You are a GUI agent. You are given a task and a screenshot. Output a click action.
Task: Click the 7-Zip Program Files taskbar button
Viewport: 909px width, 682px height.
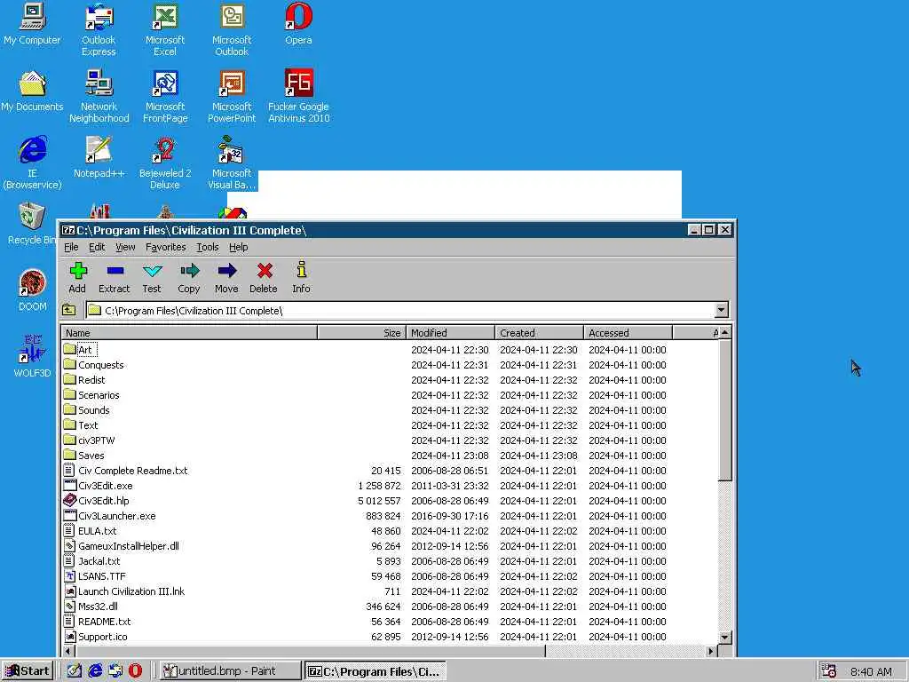(x=375, y=671)
